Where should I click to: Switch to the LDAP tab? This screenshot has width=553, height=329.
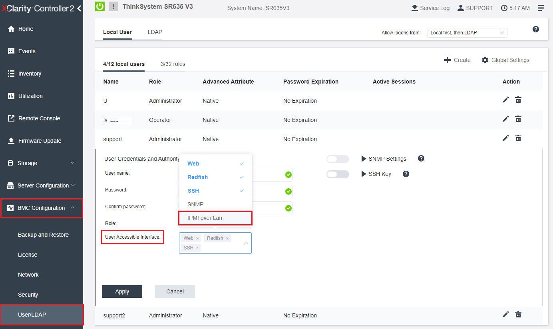tap(155, 32)
